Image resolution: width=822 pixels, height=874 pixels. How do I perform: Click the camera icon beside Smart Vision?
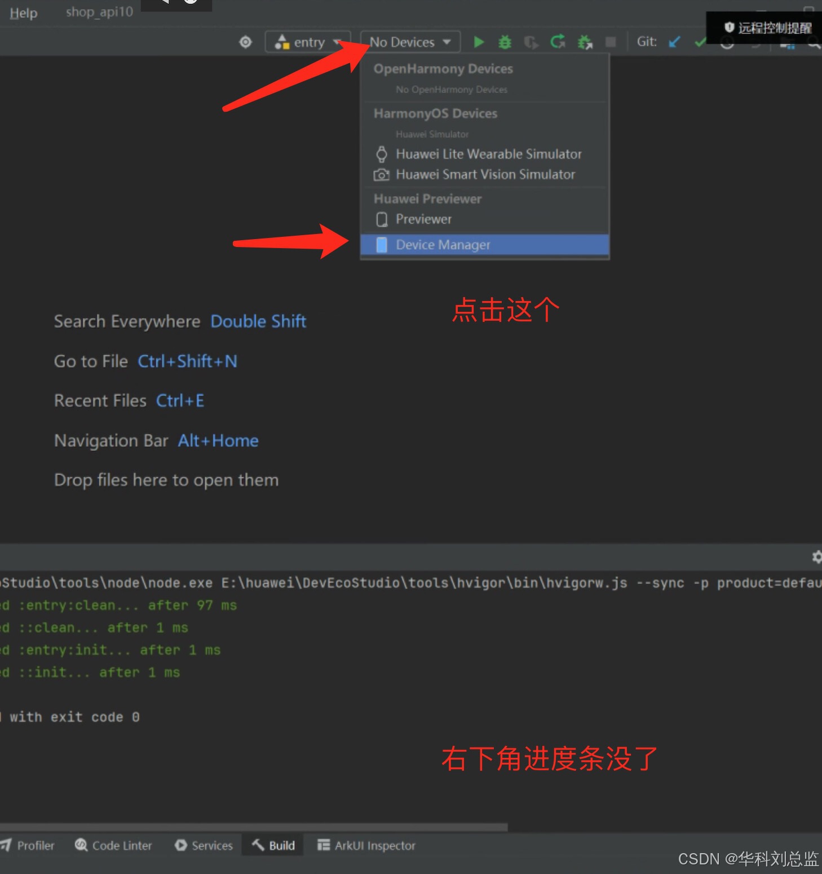point(382,175)
